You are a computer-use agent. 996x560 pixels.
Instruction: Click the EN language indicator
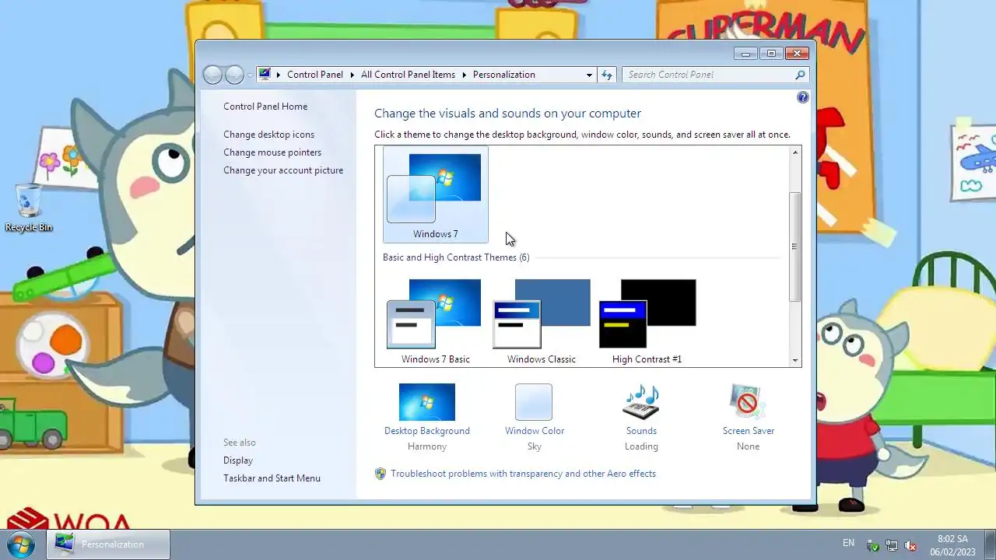(848, 543)
